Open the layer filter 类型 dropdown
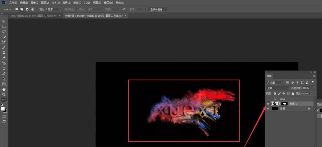The width and height of the screenshot is (322, 147). tap(275, 82)
